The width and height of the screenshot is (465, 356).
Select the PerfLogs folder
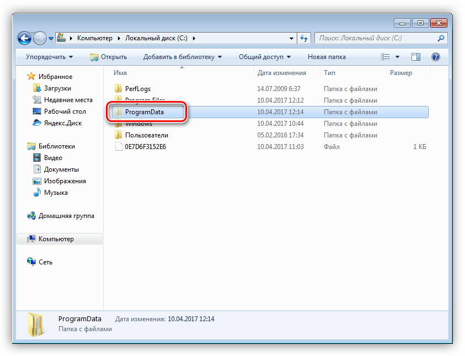(x=137, y=89)
